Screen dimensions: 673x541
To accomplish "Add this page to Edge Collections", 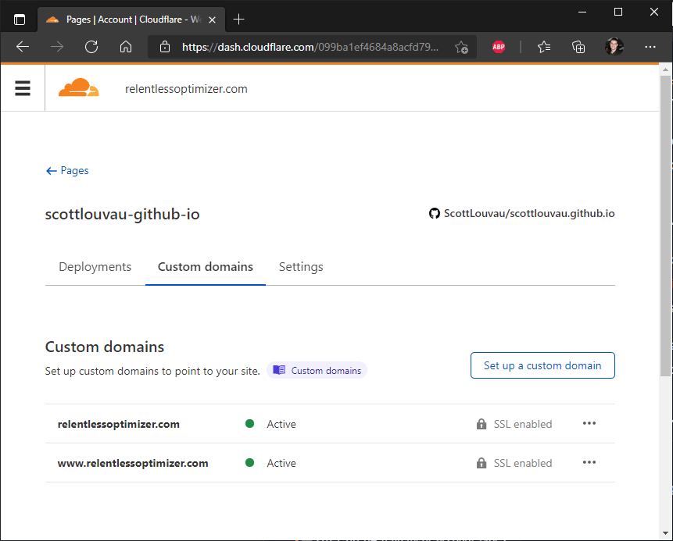I will 578,47.
